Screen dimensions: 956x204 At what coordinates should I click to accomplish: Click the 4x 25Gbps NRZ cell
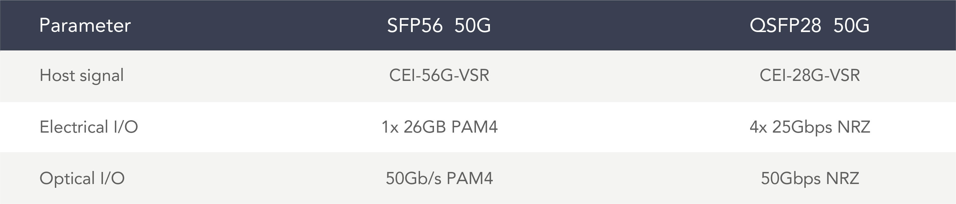pos(810,127)
